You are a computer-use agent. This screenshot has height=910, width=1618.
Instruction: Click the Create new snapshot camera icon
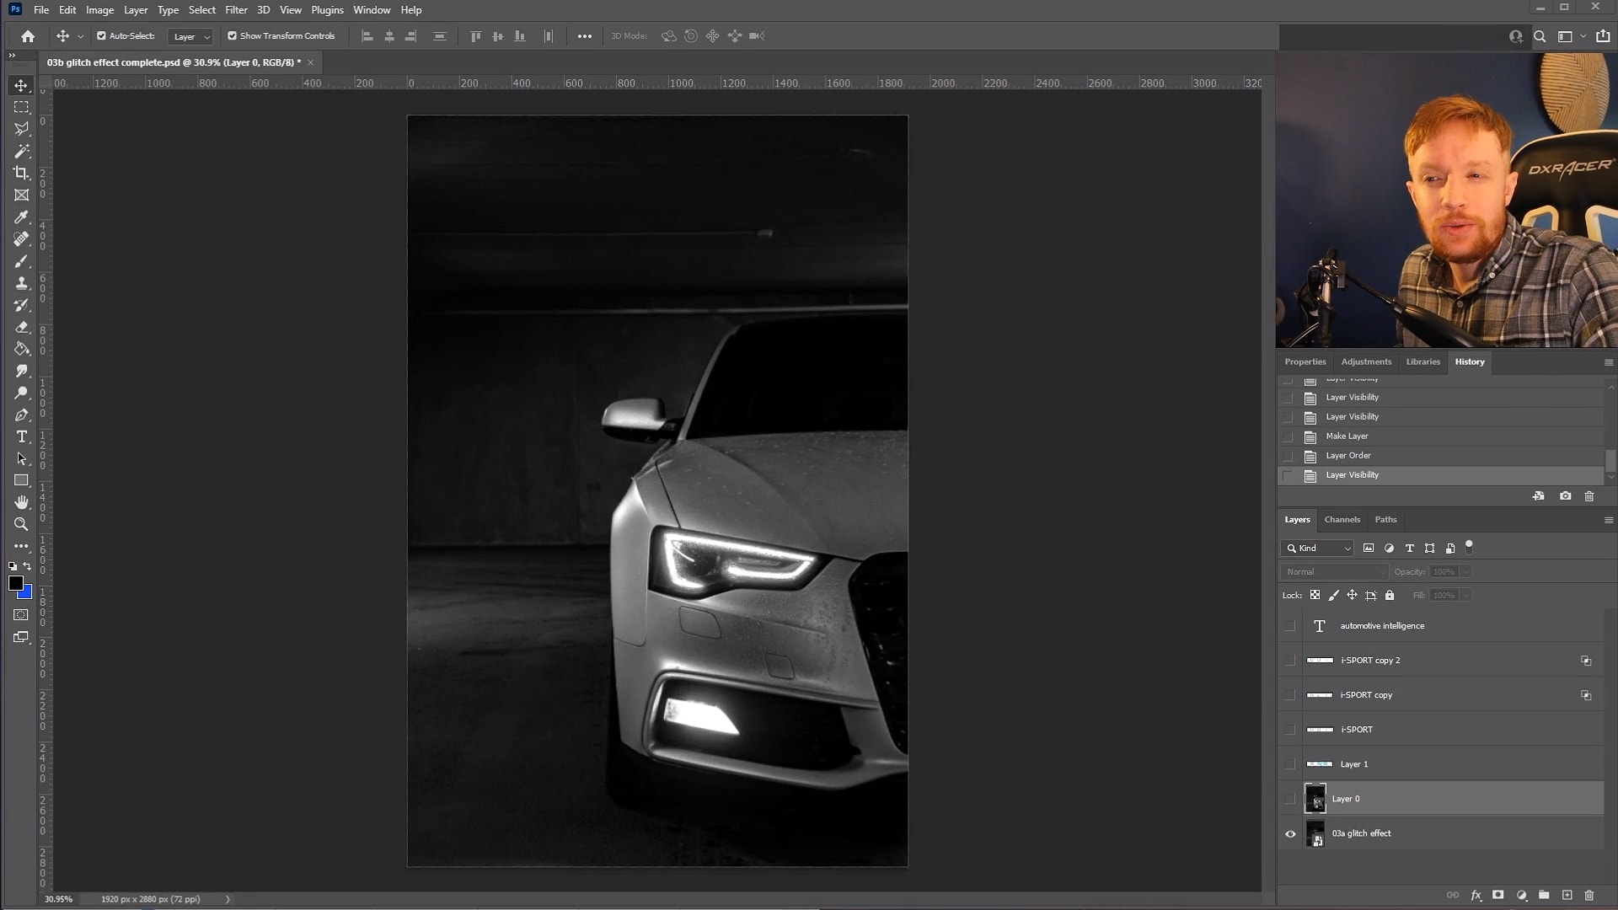pos(1565,496)
